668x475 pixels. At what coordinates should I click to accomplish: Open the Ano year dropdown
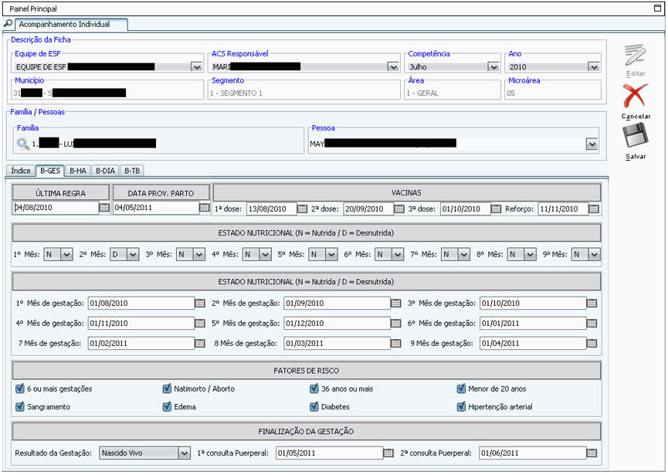(x=593, y=67)
